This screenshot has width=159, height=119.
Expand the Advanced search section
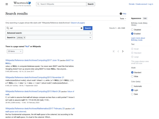[49, 33]
